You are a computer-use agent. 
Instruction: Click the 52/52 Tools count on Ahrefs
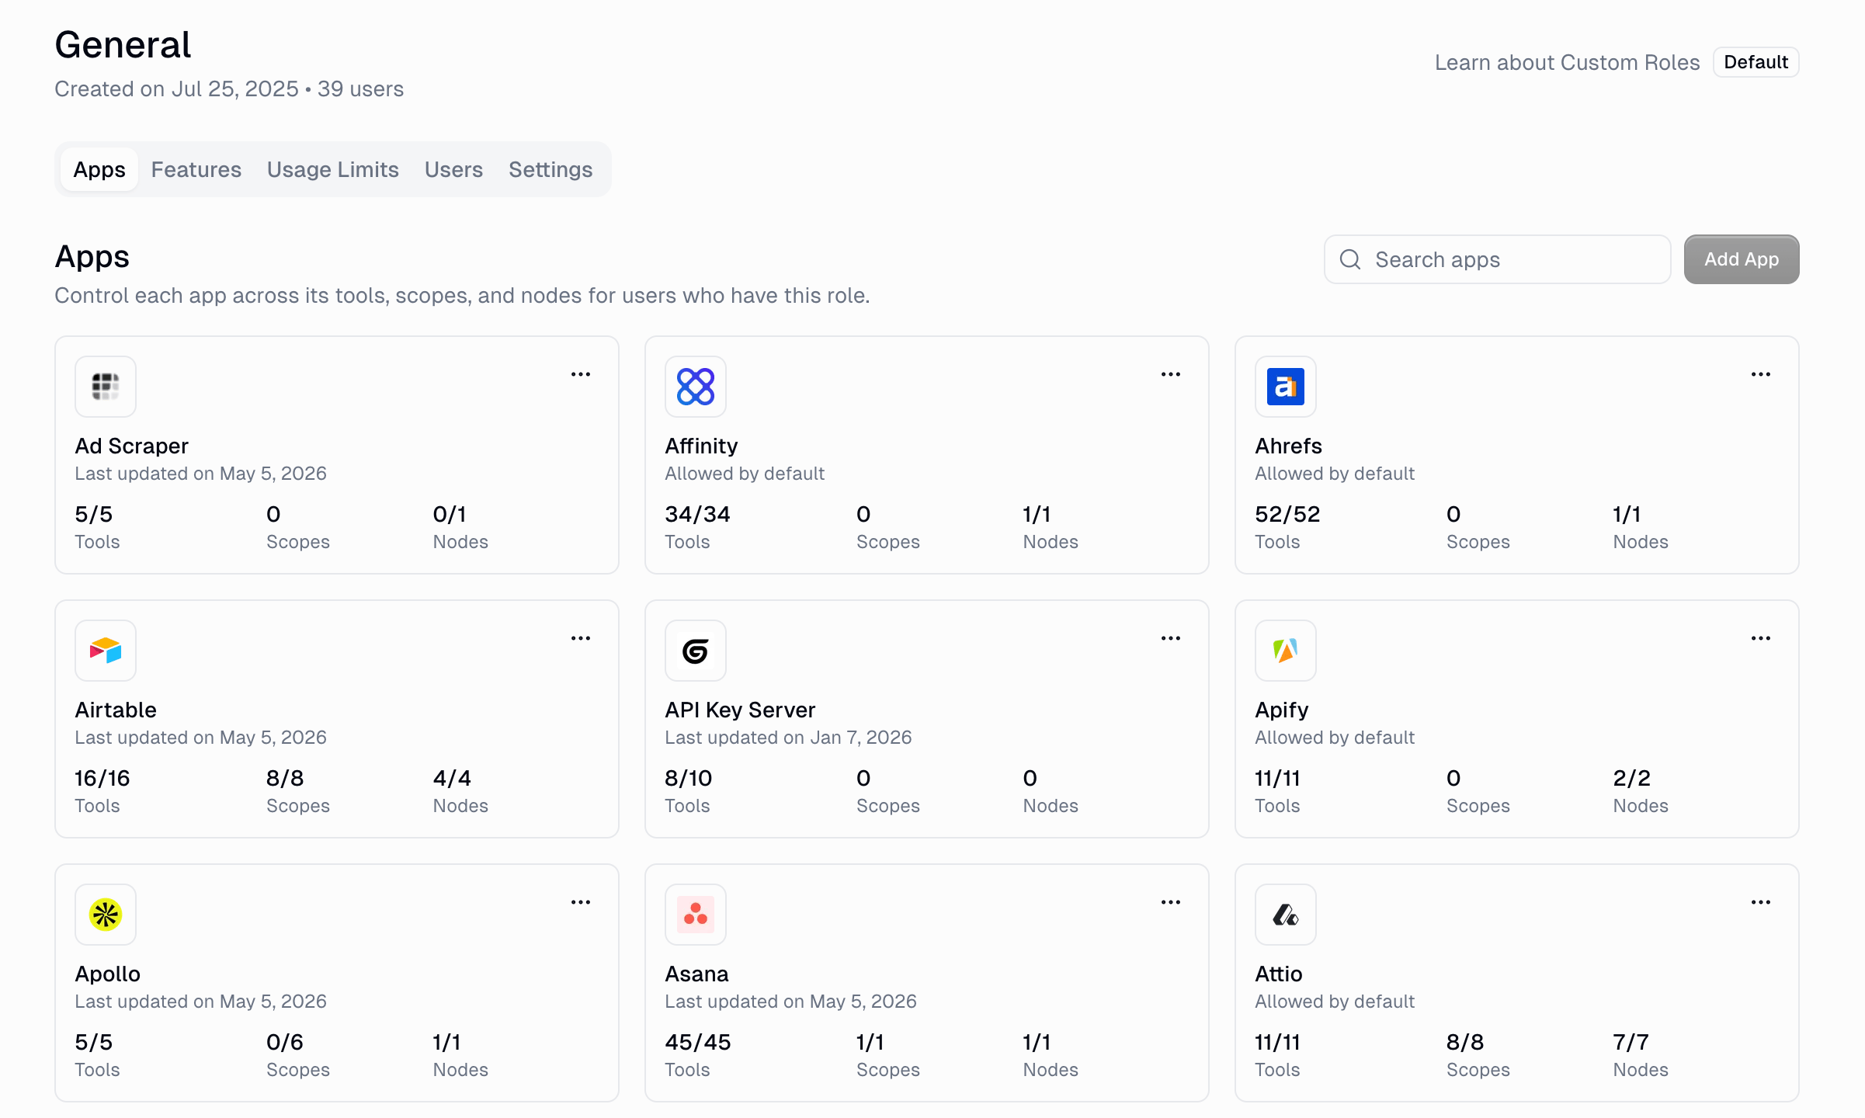click(x=1287, y=514)
